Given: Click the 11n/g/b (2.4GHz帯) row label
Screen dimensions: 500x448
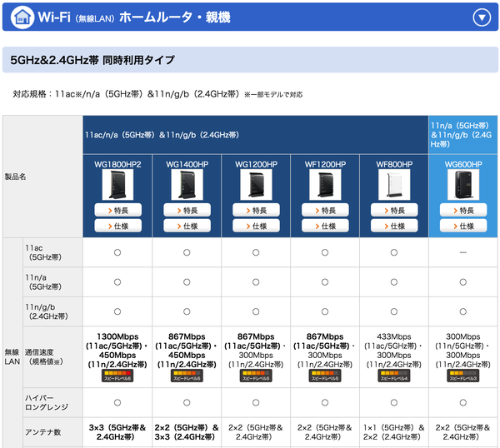Looking at the screenshot, I should click(53, 311).
